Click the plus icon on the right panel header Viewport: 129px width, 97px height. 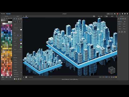click(x=128, y=16)
